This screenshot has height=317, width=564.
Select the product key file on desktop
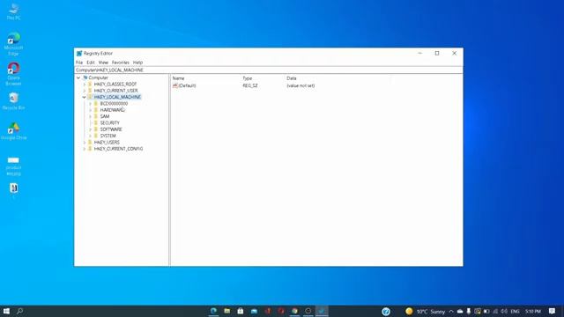pyautogui.click(x=14, y=166)
